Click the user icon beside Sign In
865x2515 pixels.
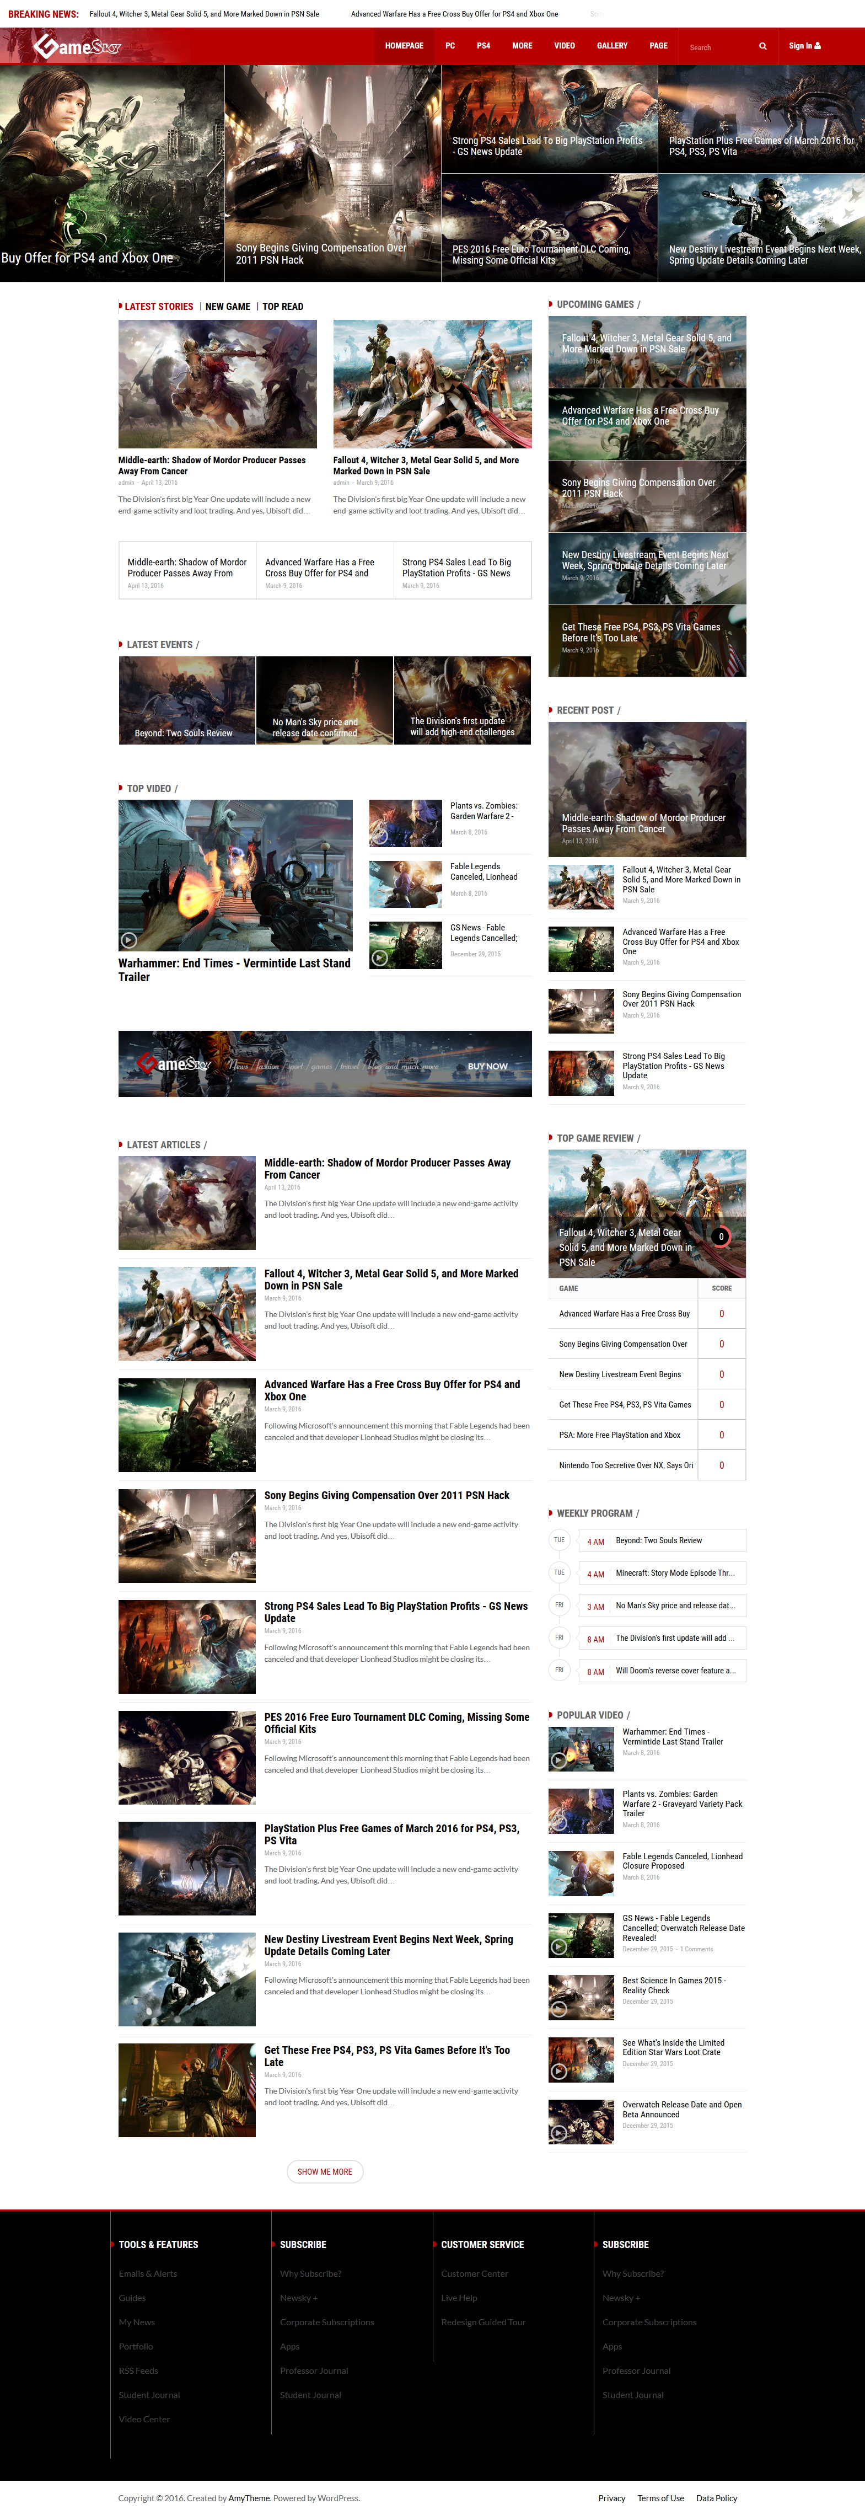[818, 46]
